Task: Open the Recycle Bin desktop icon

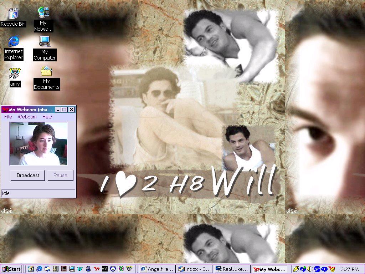Action: [x=13, y=14]
